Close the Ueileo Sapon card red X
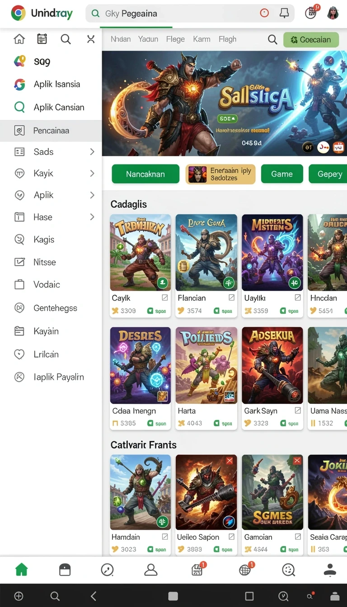Image resolution: width=347 pixels, height=607 pixels. coord(230,461)
